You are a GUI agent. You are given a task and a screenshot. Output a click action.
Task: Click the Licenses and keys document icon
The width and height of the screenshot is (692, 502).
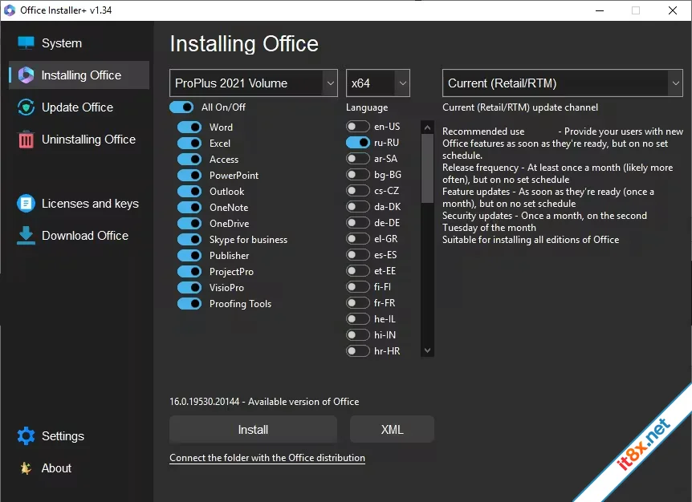click(26, 203)
